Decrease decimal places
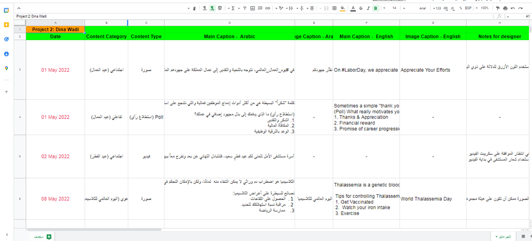Image resolution: width=532 pixels, height=241 pixels. [x=453, y=8]
